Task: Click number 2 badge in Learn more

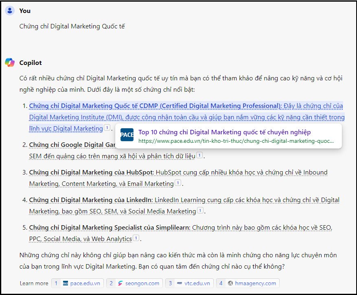Action: point(111,283)
